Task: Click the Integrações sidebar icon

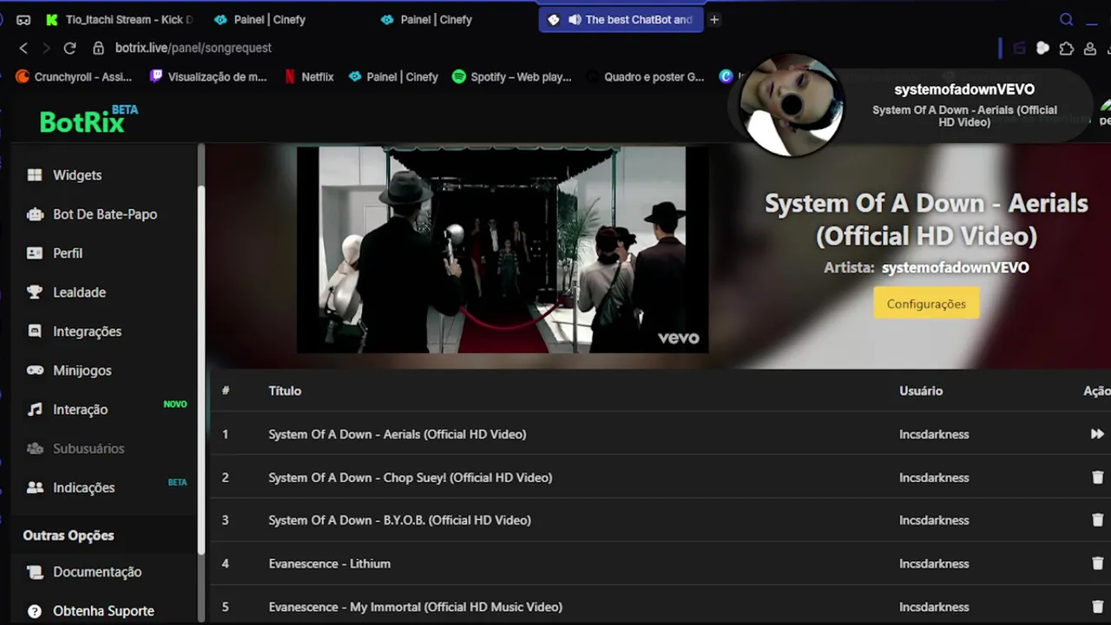Action: [x=35, y=332]
